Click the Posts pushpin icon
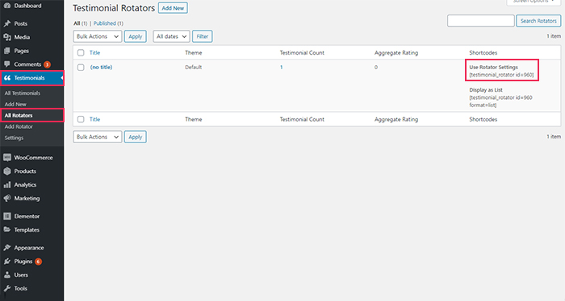Screen dimensions: 565x301 pos(6,23)
